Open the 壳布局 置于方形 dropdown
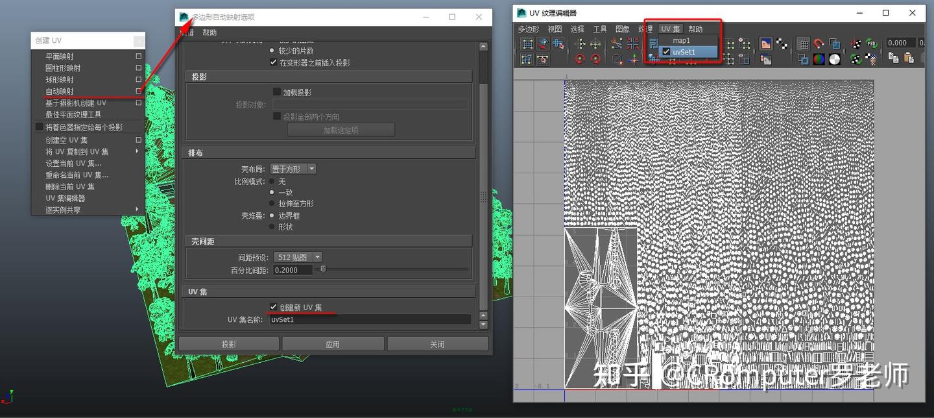Viewport: 934px width, 418px height. (293, 168)
